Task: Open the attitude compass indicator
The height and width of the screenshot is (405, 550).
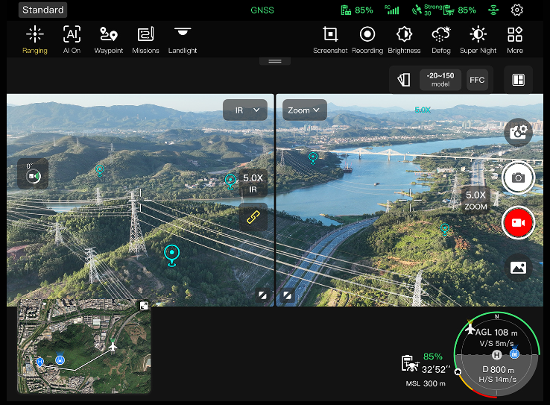Action: point(497,354)
